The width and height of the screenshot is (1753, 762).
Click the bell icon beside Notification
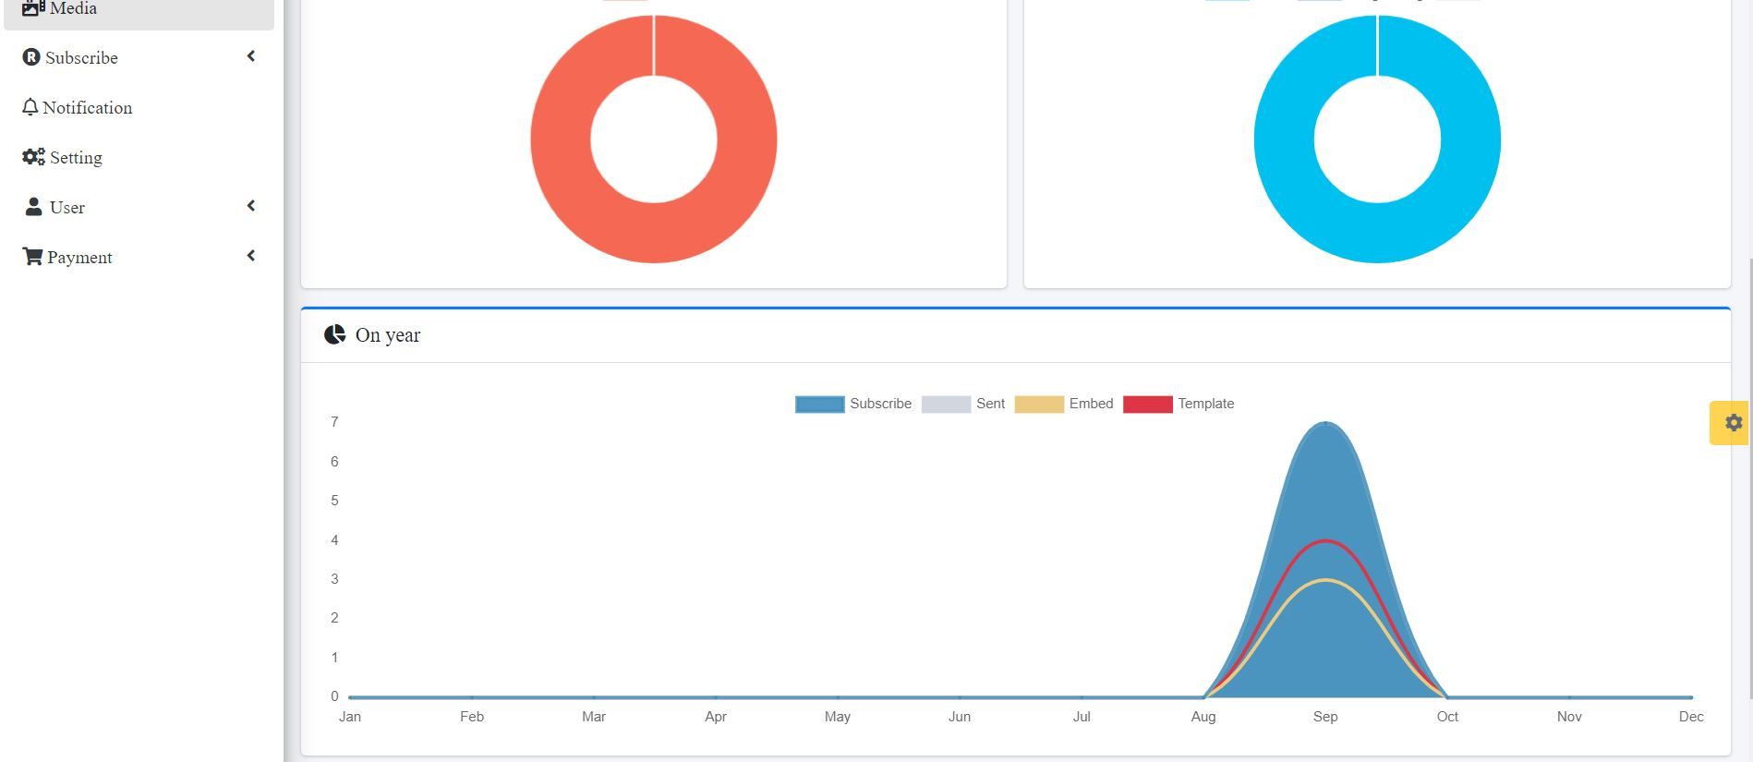30,107
